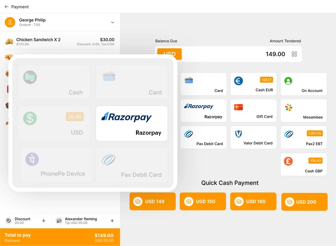Screen dimensions: 336x246
Task: Choose PhonePe Device payment method
Action: (x=56, y=165)
